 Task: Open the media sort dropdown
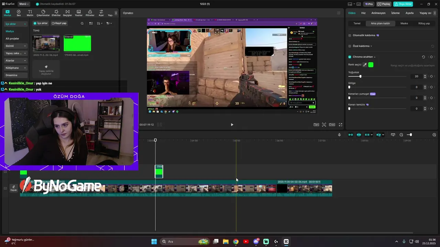pyautogui.click(x=100, y=23)
